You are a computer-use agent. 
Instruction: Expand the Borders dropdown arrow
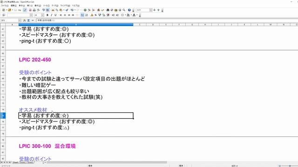(x=125, y=15)
